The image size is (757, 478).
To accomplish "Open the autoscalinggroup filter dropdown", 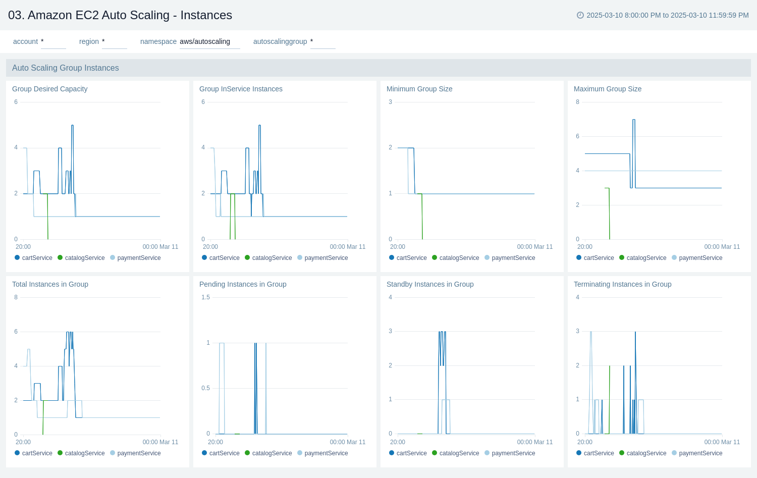I will (323, 41).
